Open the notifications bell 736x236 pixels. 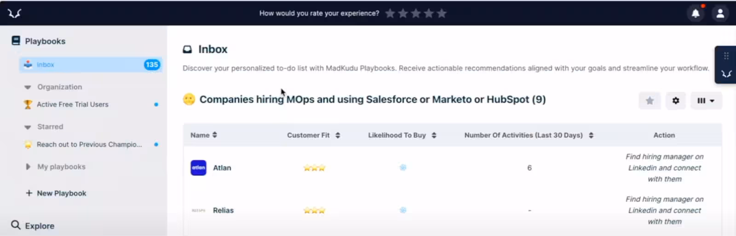point(696,13)
